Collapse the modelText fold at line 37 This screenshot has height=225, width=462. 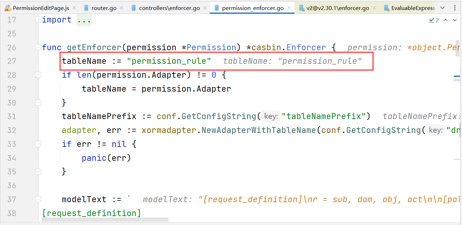tap(38, 199)
